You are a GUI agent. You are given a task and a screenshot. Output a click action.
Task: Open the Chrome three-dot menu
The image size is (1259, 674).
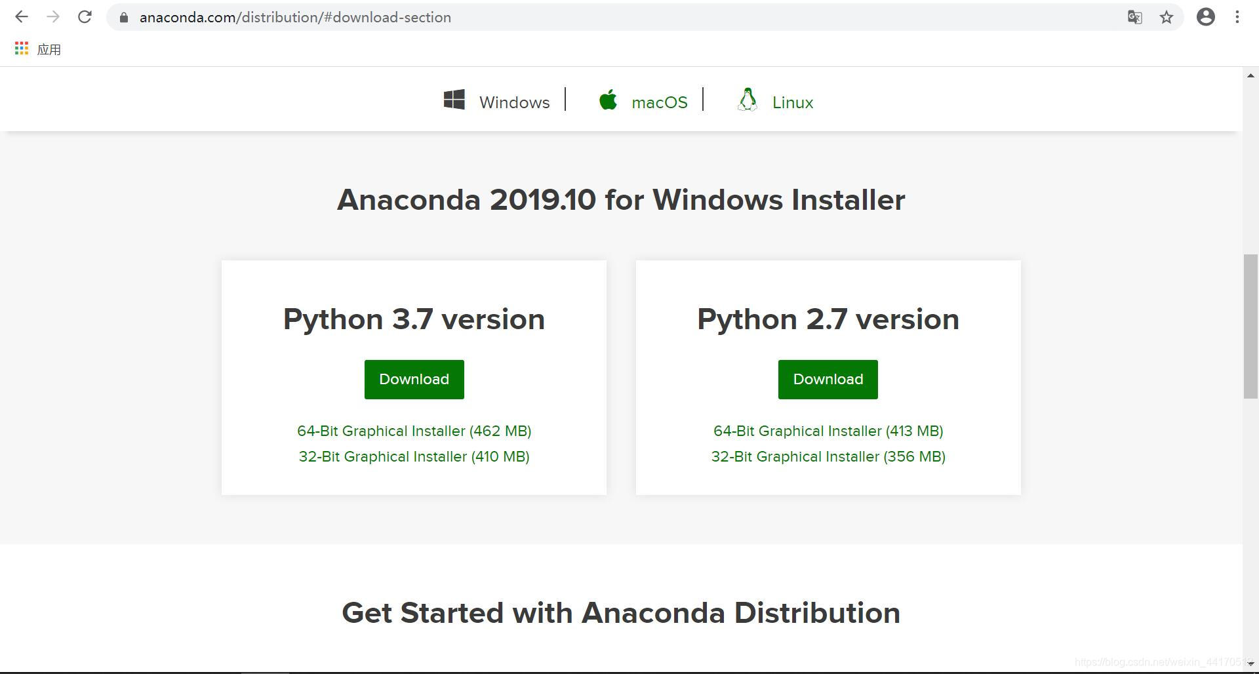[1237, 17]
